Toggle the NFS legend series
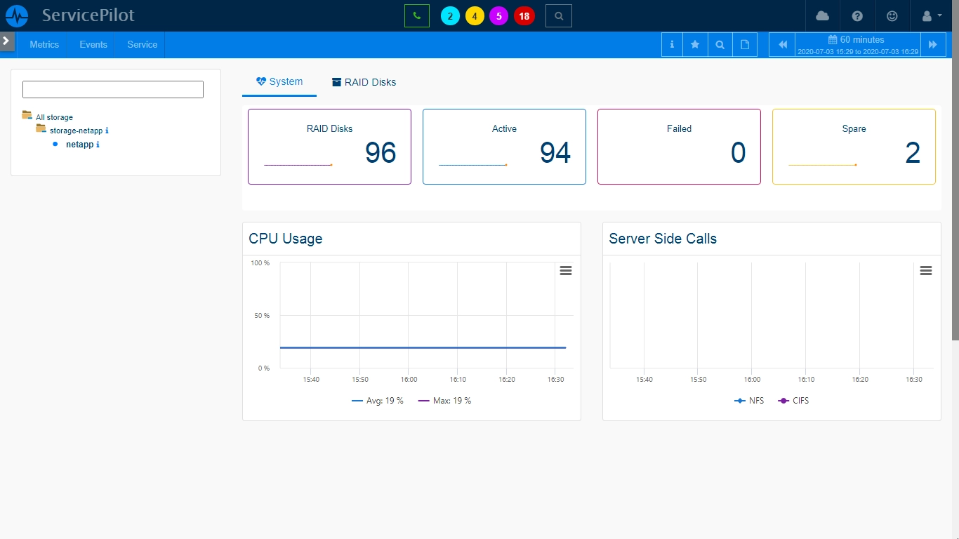 [x=749, y=401]
